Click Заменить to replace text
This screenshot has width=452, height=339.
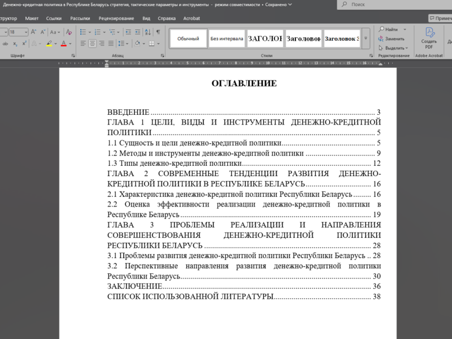pos(392,38)
